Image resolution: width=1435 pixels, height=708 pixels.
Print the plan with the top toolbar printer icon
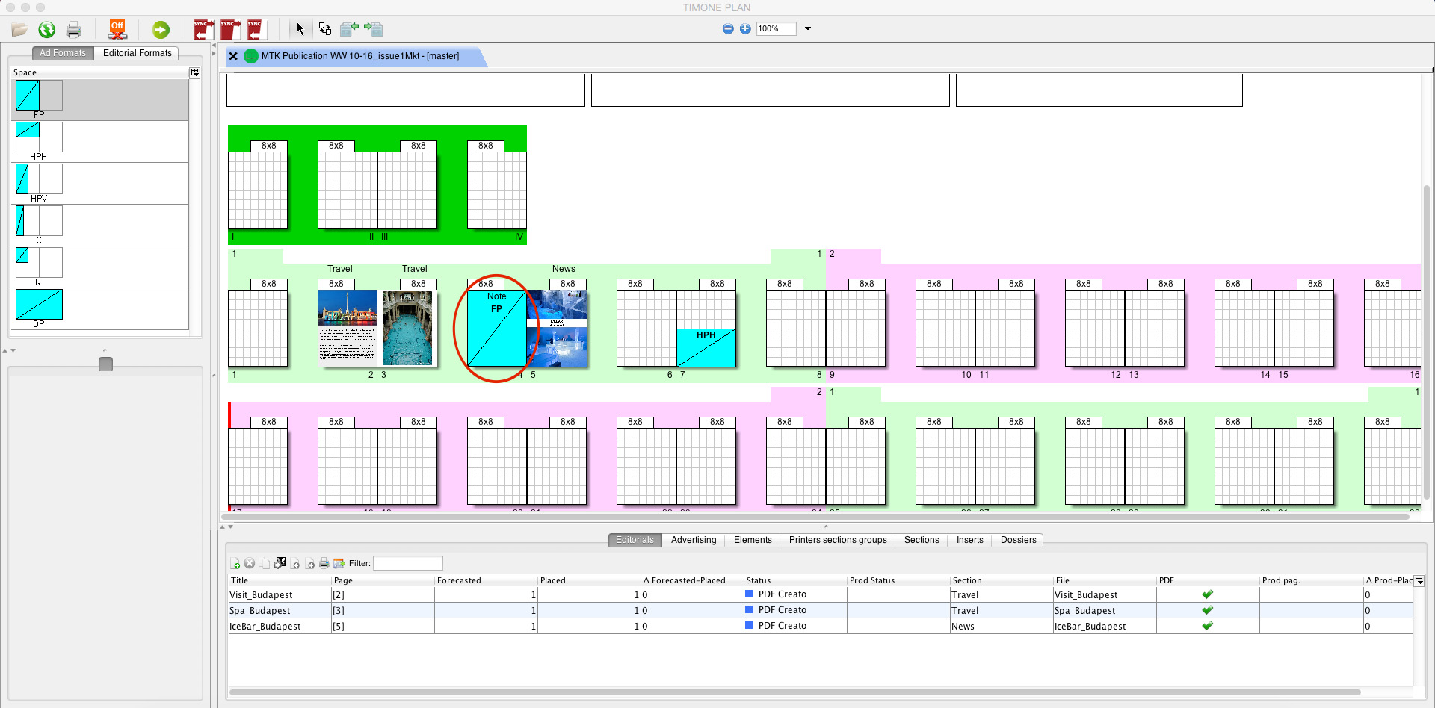(x=73, y=30)
